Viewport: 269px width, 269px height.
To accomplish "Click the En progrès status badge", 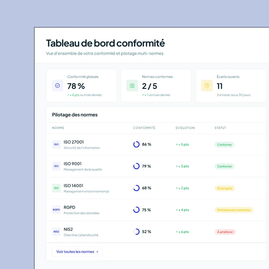I will [x=225, y=188].
